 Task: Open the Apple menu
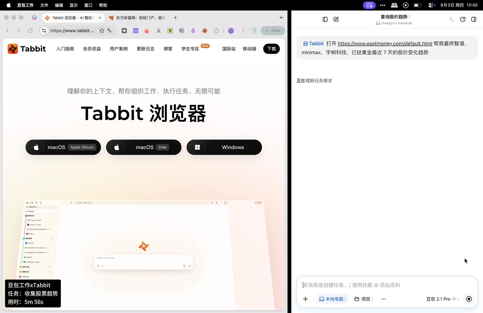[9, 5]
